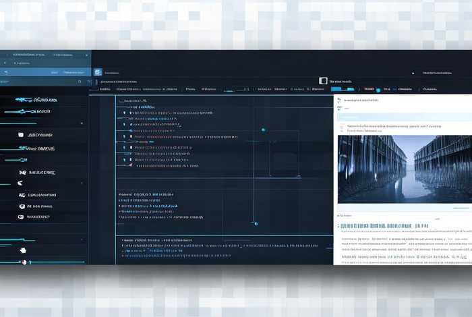472x317 pixels.
Task: Click the top-left back arrow icon in sidebar
Action: pos(7,71)
